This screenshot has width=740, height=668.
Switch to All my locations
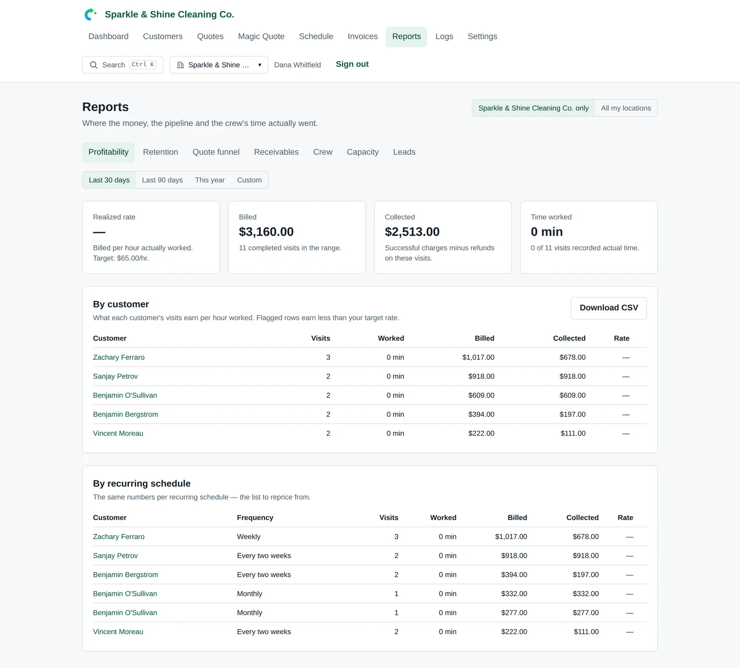(626, 108)
